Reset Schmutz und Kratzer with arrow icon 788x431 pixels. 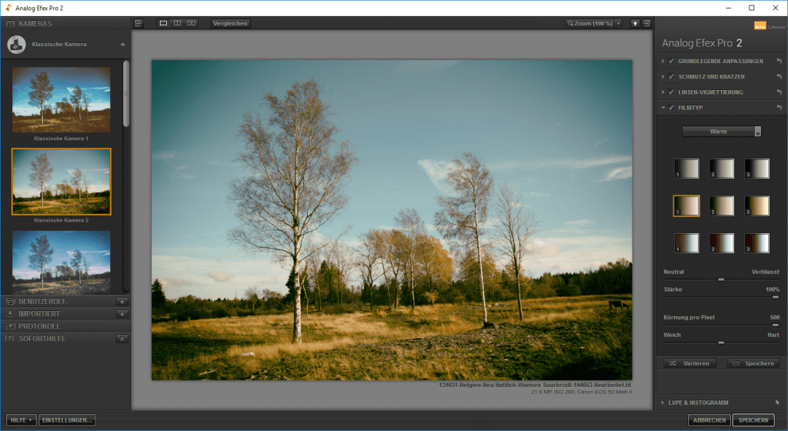[779, 77]
